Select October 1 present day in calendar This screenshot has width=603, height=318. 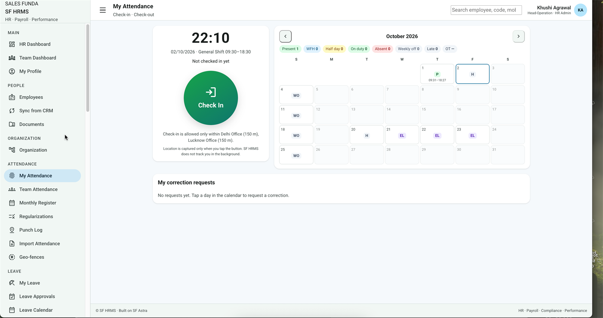click(437, 74)
